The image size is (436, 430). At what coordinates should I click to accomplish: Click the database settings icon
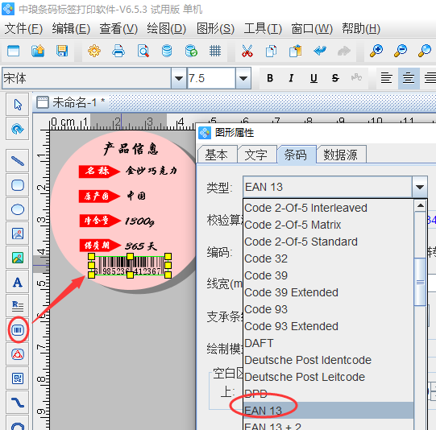coord(167,51)
